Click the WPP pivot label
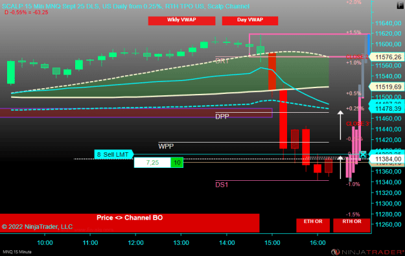 click(166, 146)
